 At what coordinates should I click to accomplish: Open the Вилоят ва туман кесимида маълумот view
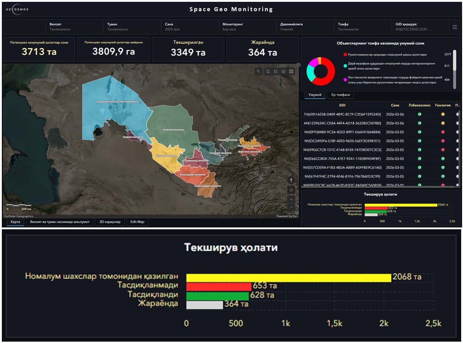coord(61,221)
